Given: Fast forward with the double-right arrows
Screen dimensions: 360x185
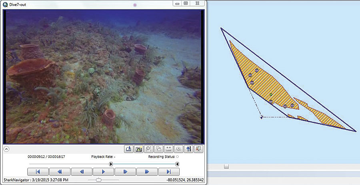Looking at the screenshot, I should [x=147, y=172].
